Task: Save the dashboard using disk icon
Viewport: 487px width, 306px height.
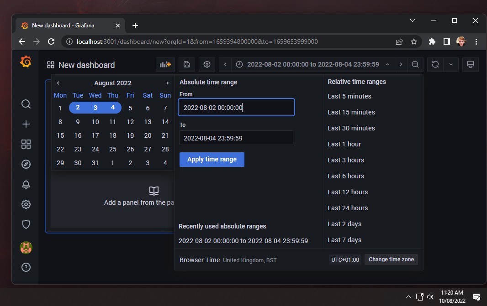Action: 186,64
